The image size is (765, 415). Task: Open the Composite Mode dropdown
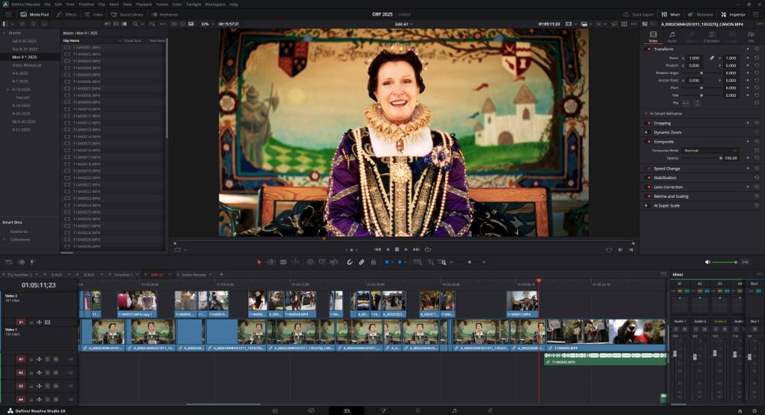click(x=710, y=151)
